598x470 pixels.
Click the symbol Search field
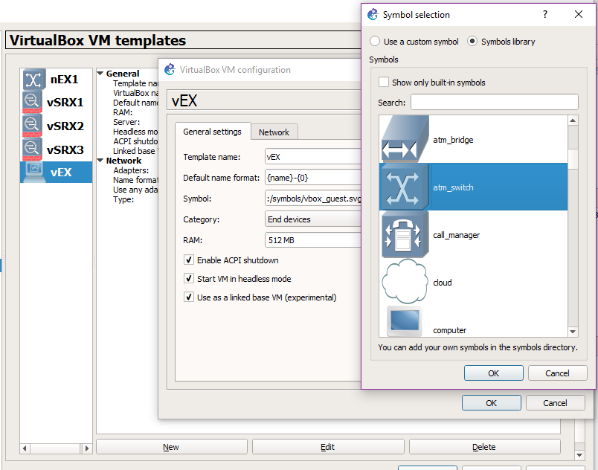(x=495, y=102)
